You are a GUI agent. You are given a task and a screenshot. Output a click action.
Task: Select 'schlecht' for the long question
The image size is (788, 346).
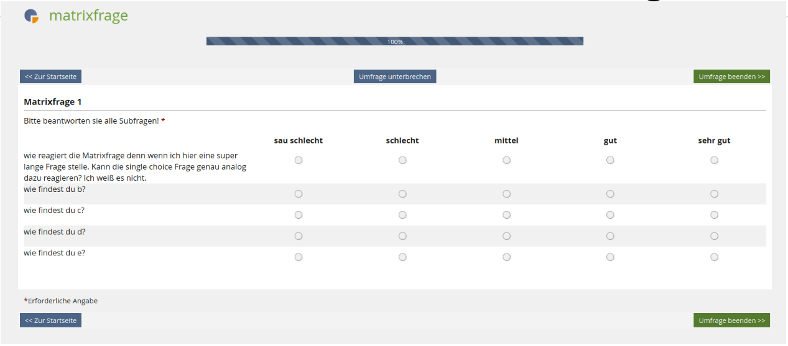(402, 160)
